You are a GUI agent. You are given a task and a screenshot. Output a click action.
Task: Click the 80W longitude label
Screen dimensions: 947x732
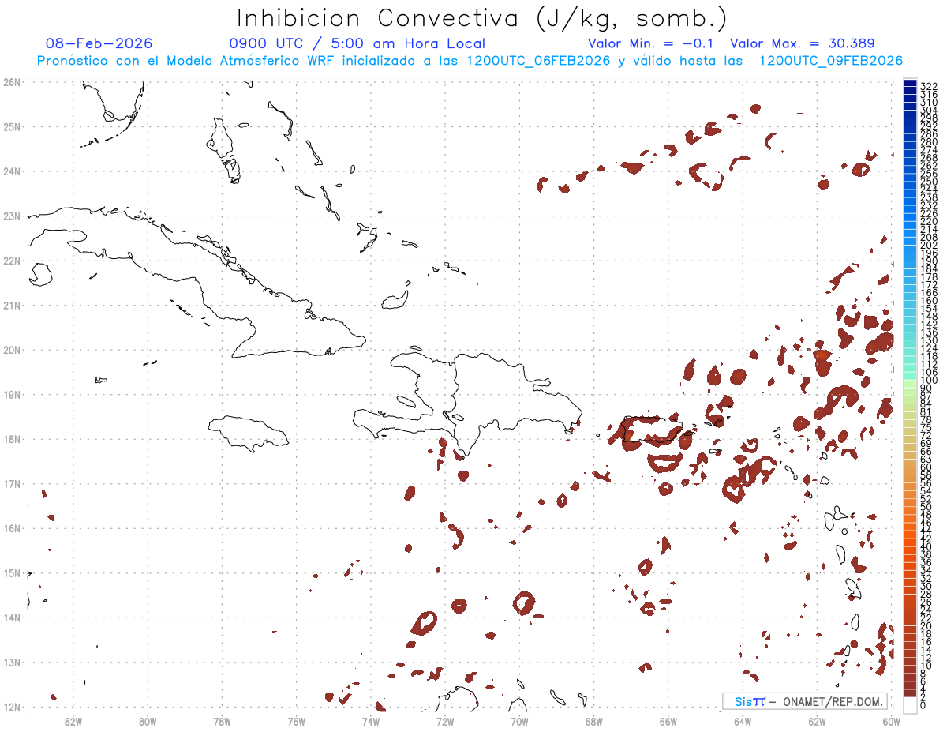pos(148,721)
